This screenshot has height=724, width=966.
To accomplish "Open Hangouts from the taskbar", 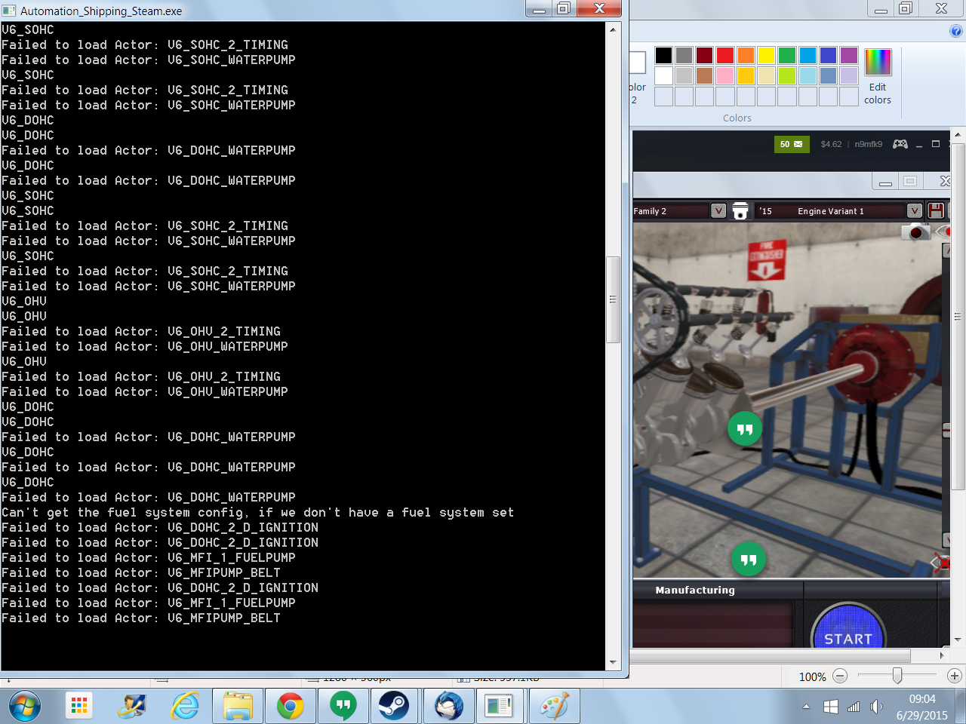I will tap(343, 706).
